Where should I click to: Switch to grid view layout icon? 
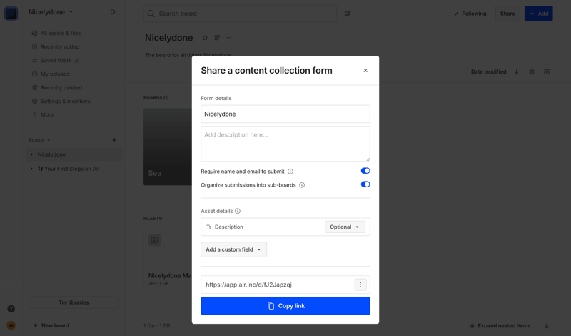547,72
